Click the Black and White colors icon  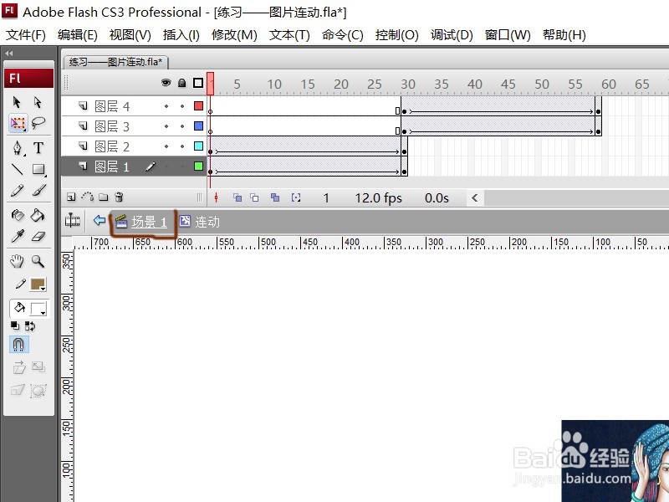(x=15, y=325)
